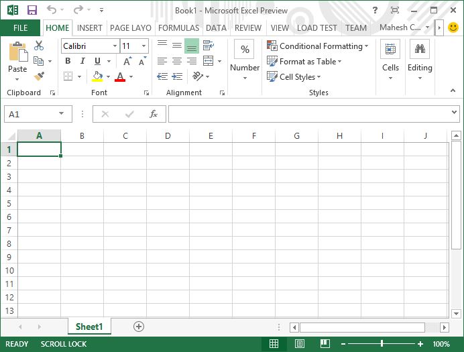Add a new sheet with plus button
This screenshot has height=352, width=464.
pos(139,327)
